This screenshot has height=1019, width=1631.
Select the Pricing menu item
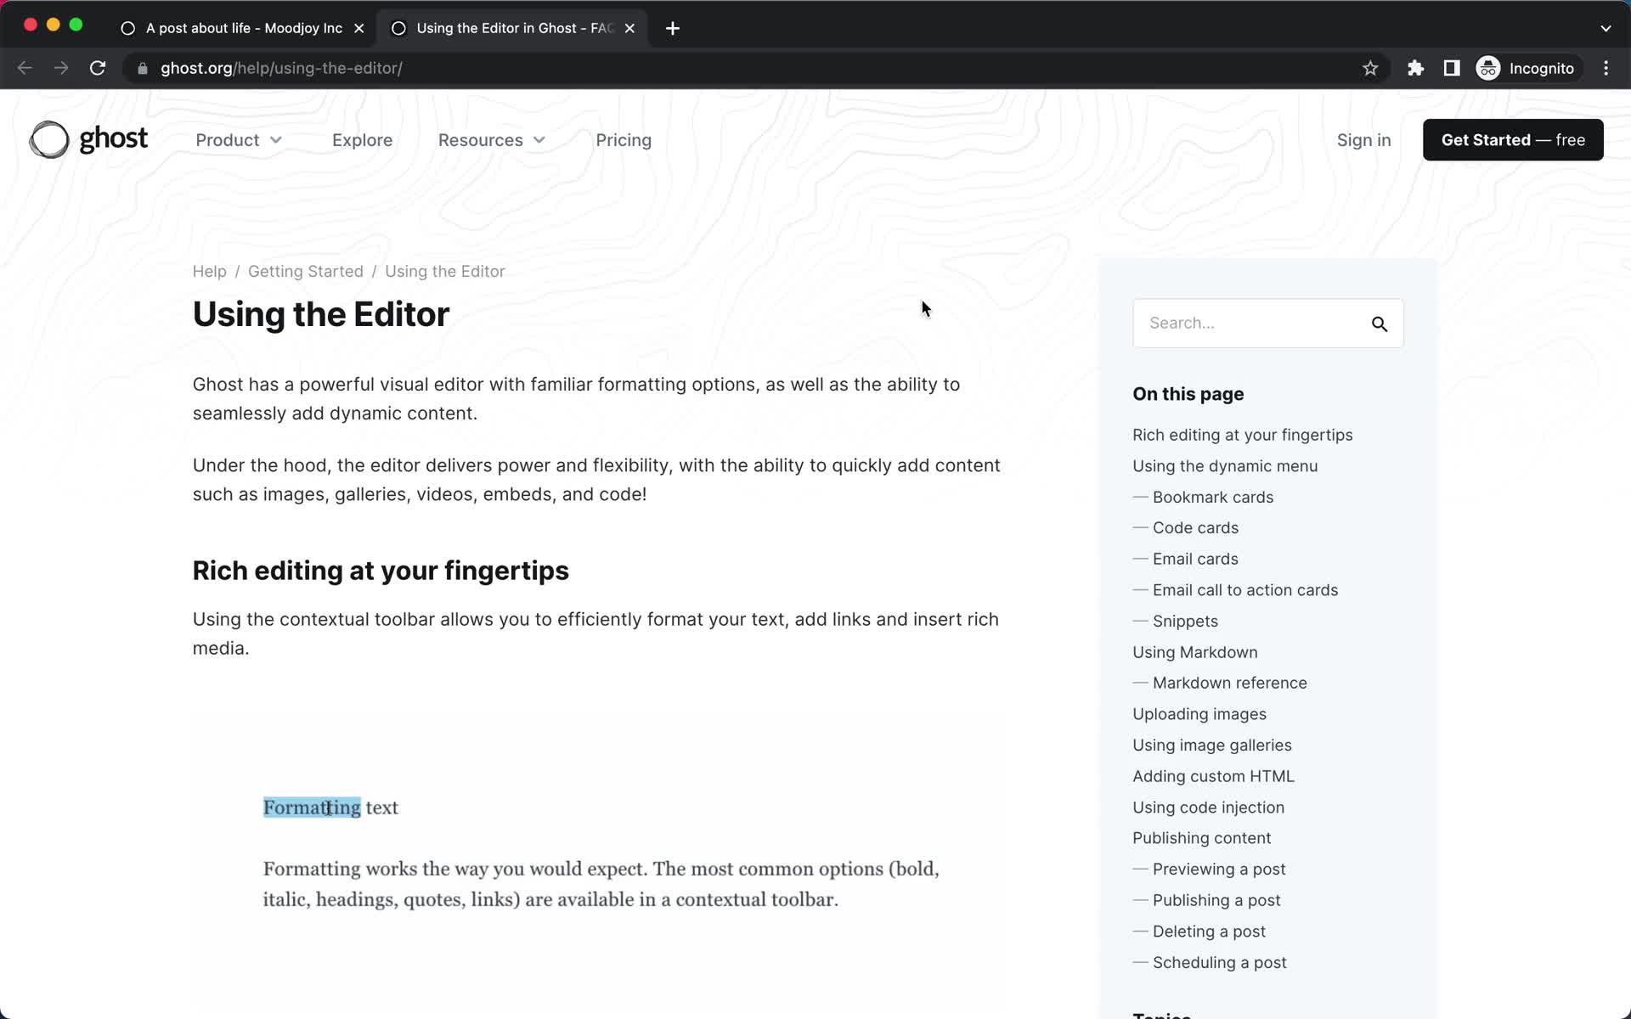(x=624, y=140)
